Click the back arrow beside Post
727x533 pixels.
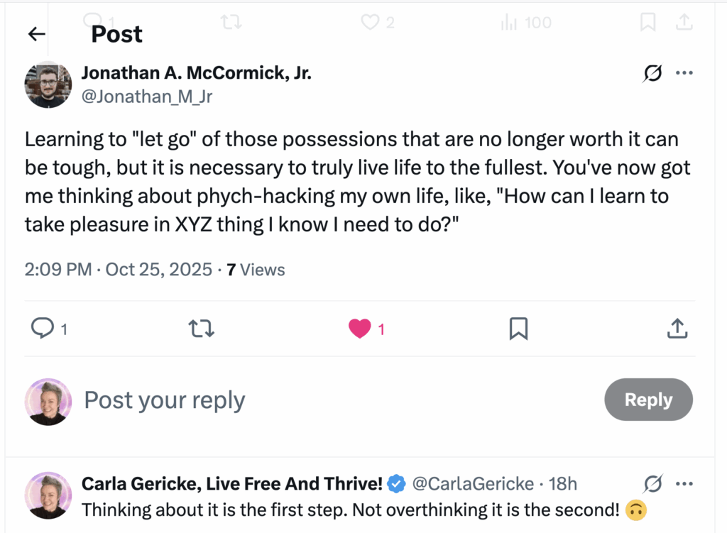pyautogui.click(x=36, y=34)
